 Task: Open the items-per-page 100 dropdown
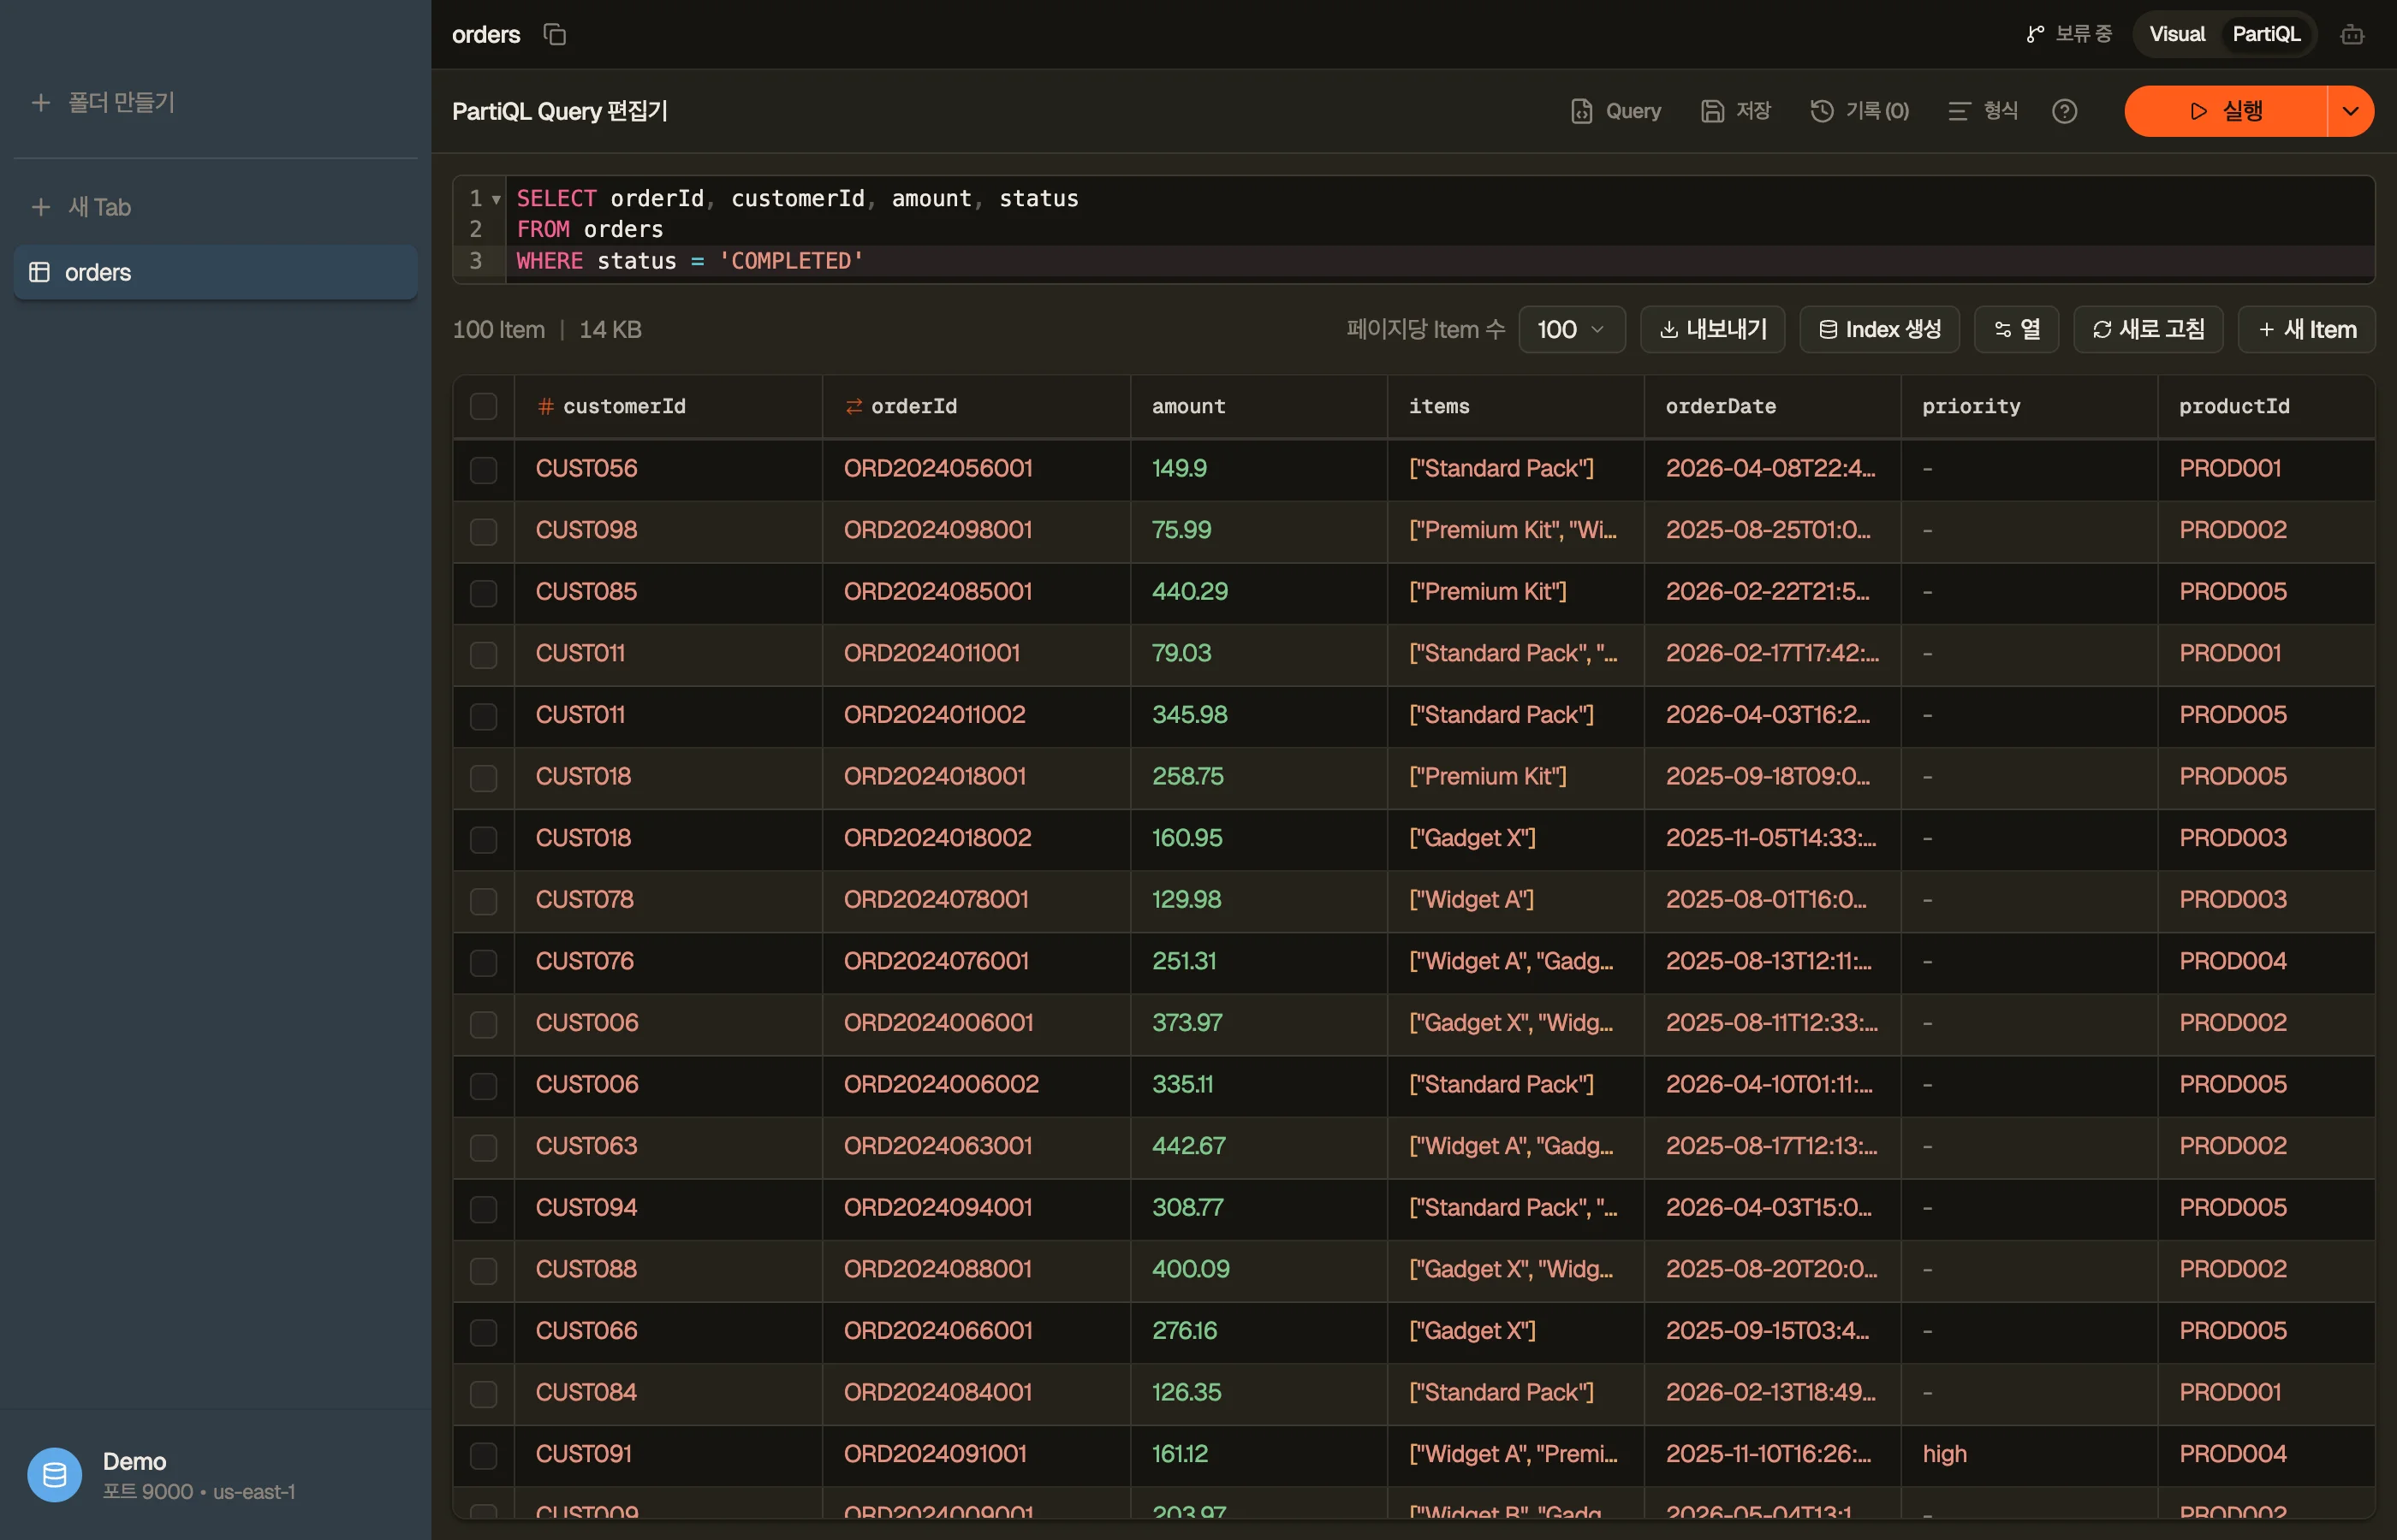(1572, 329)
